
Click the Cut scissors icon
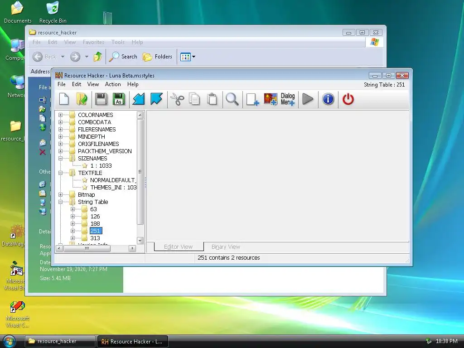pyautogui.click(x=177, y=99)
